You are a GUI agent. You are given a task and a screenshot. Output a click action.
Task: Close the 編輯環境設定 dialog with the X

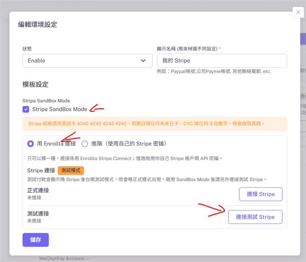[x=298, y=12]
